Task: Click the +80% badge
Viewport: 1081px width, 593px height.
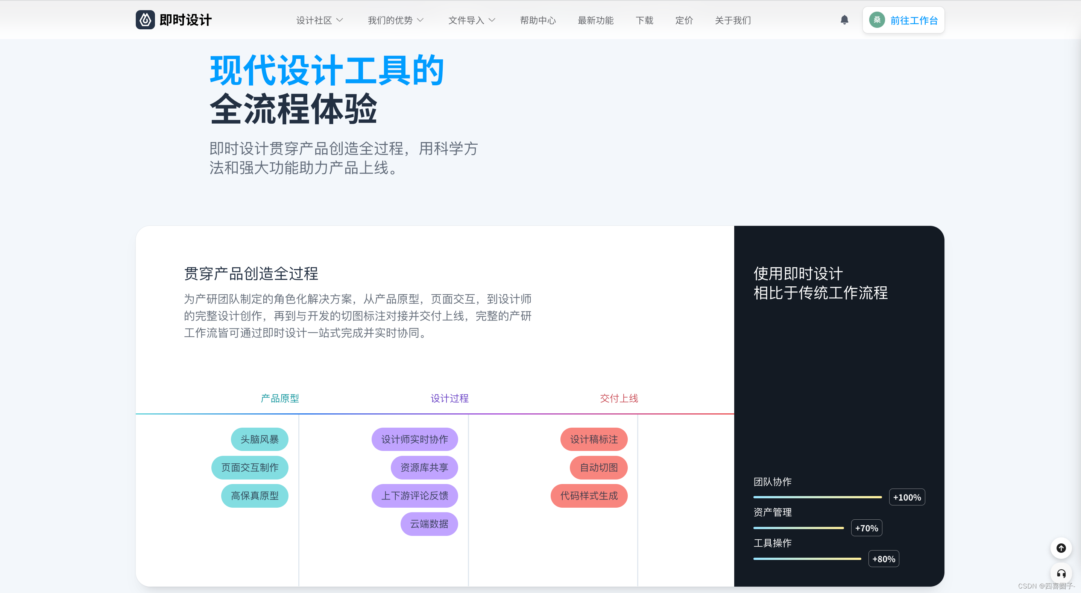Action: click(x=884, y=558)
